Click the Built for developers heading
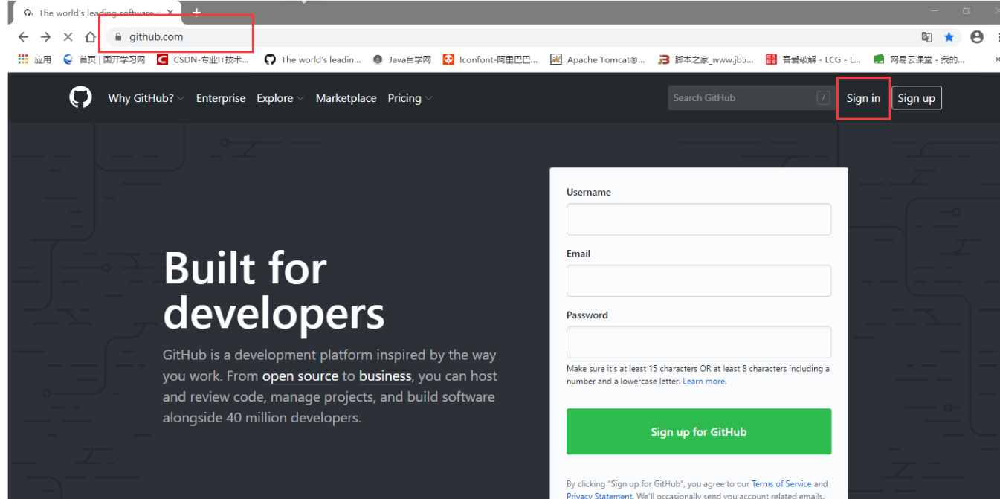Image resolution: width=1000 pixels, height=499 pixels. coord(274,290)
